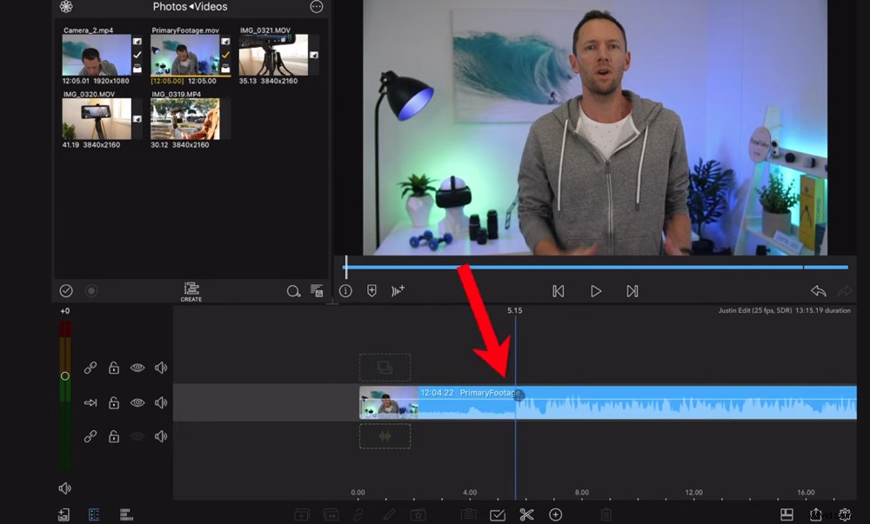The height and width of the screenshot is (524, 870).
Task: Split the clip with the Scissors tool
Action: point(525,514)
